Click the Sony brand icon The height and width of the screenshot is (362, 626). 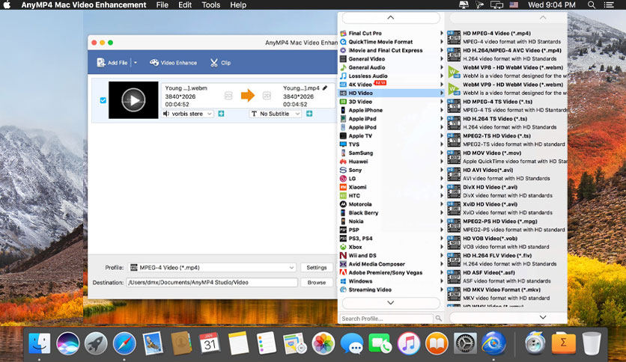343,171
